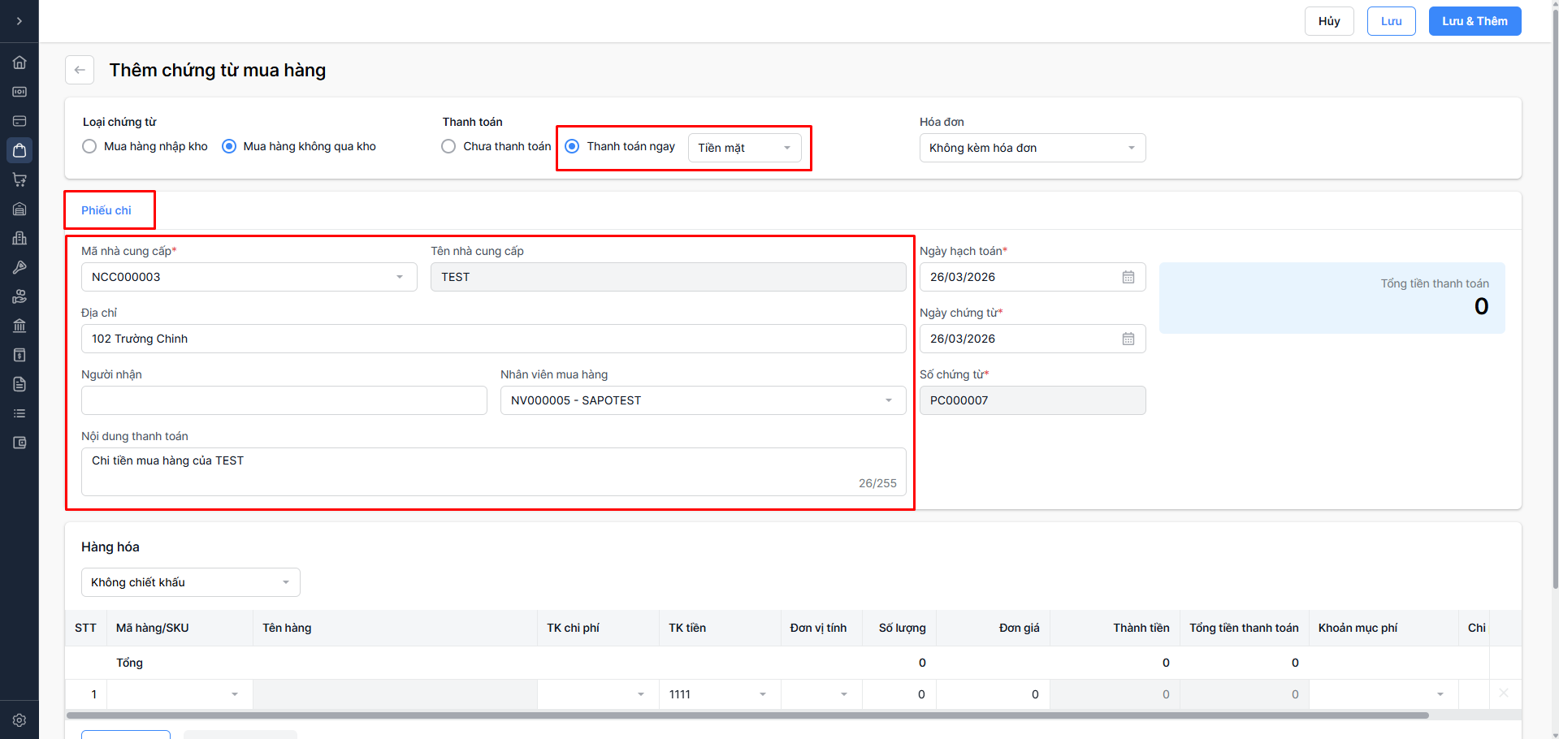This screenshot has width=1559, height=739.
Task: Open calendar for Ngày chứng từ
Action: (1128, 339)
